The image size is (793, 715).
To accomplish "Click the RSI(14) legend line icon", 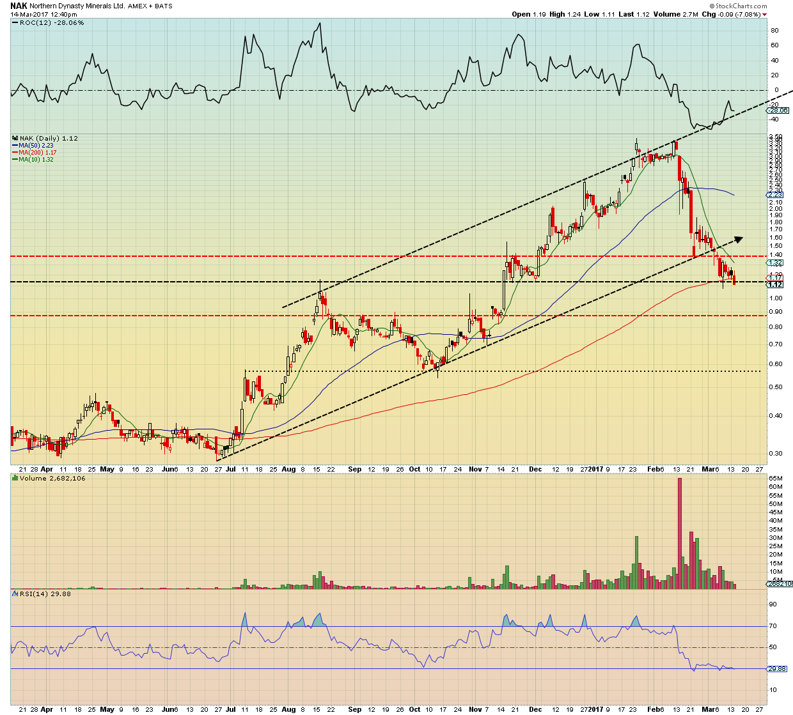I will click(16, 594).
